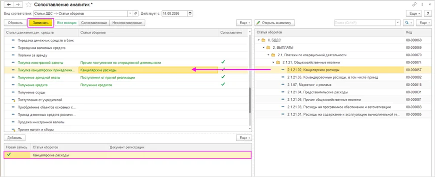Click the folder icon of II, БДДС
Image resolution: width=435 pixels, height=177 pixels.
pyautogui.click(x=264, y=40)
